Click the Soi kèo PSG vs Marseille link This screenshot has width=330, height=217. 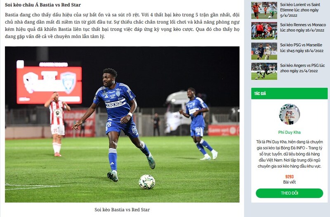click(x=302, y=48)
